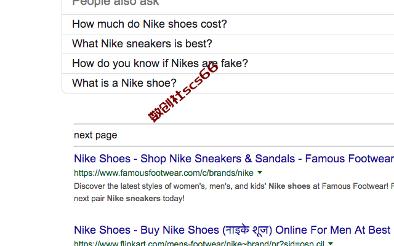
Task: Click the bold 'Nike sneakers' text in snippet
Action: click(x=134, y=199)
